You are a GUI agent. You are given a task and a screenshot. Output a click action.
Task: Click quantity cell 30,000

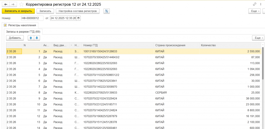(x=230, y=81)
